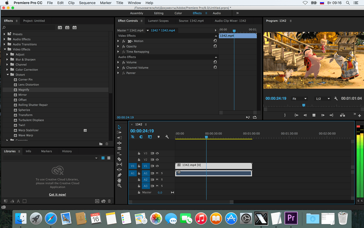The height and width of the screenshot is (228, 364).
Task: Click the 1342.mp4 video clip in timeline
Action: pyautogui.click(x=213, y=166)
